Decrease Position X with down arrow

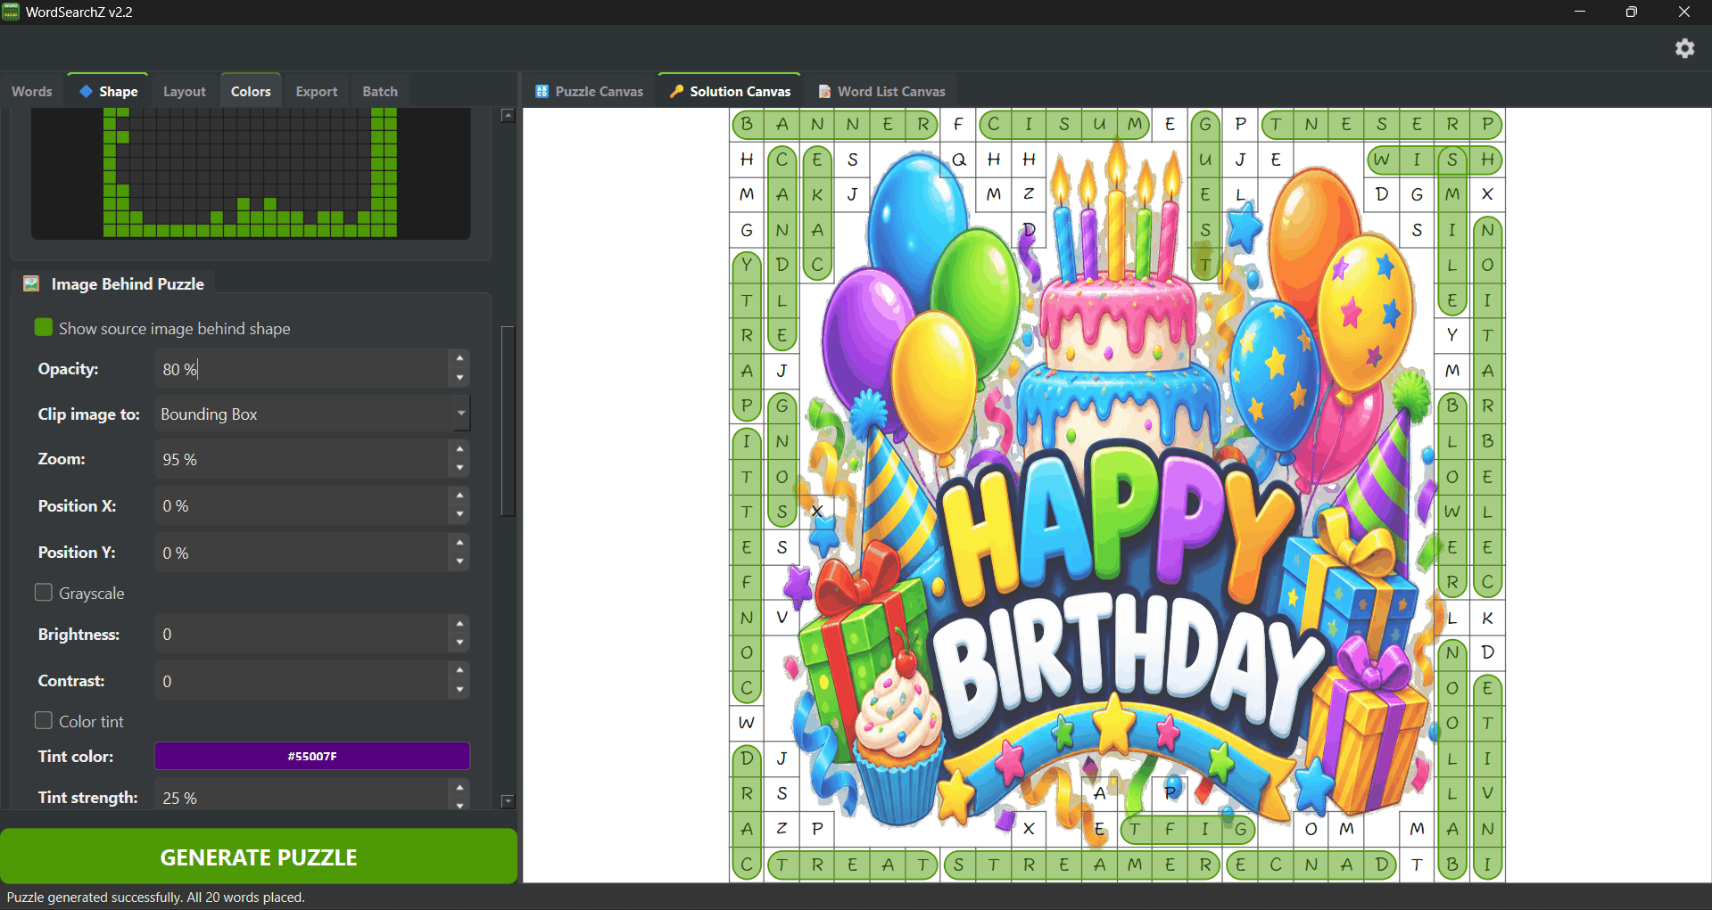459,514
